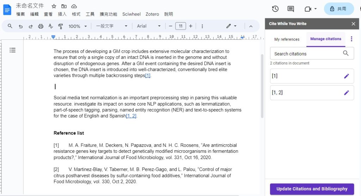Decrease font size with minus button
Screen dimensions: 361x196
click(x=171, y=26)
